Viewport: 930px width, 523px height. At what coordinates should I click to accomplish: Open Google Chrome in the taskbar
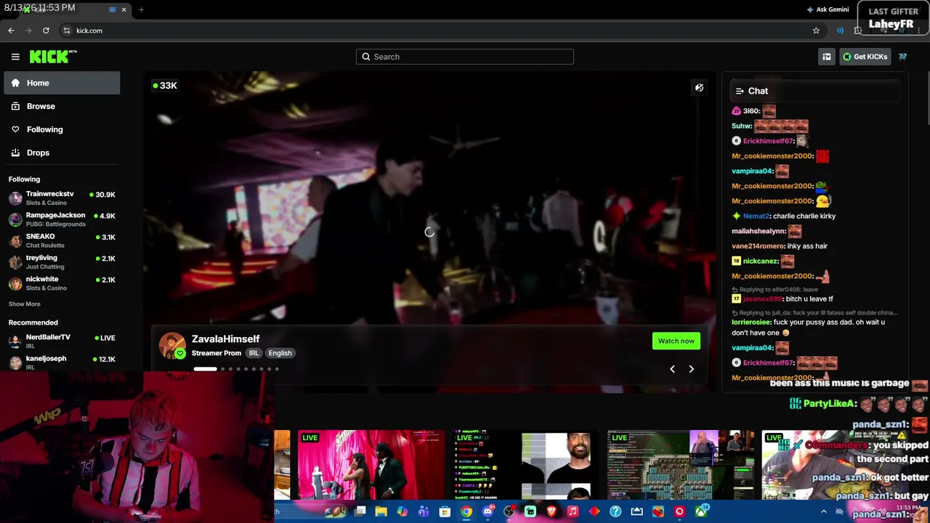pyautogui.click(x=466, y=512)
